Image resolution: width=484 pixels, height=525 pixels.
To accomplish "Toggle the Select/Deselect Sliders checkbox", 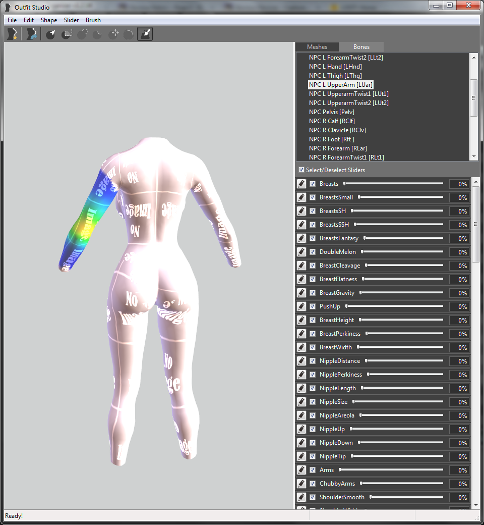I will point(301,170).
